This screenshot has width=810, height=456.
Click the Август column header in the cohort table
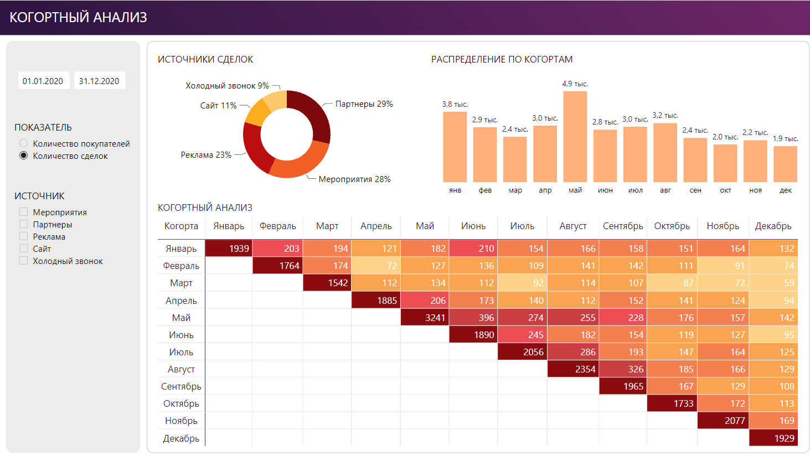click(573, 226)
